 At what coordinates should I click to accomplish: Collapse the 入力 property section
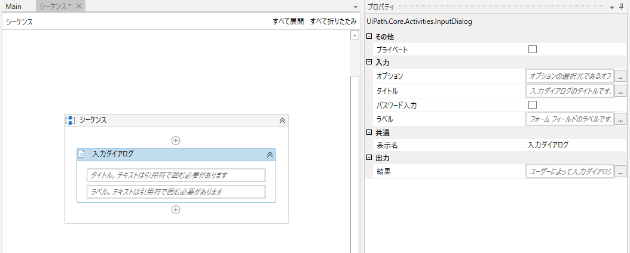pos(369,62)
